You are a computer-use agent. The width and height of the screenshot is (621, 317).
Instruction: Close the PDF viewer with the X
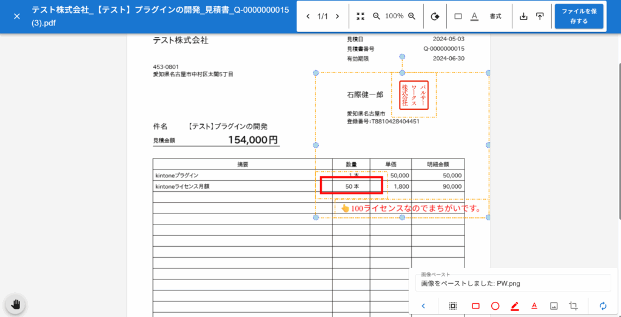[16, 16]
